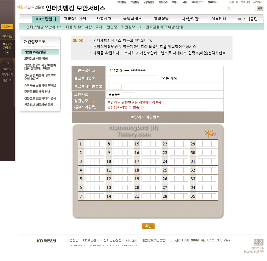Open 빠른조회 in the dark sidebar
Viewport: 267px width, 261px height.
[x=7, y=80]
